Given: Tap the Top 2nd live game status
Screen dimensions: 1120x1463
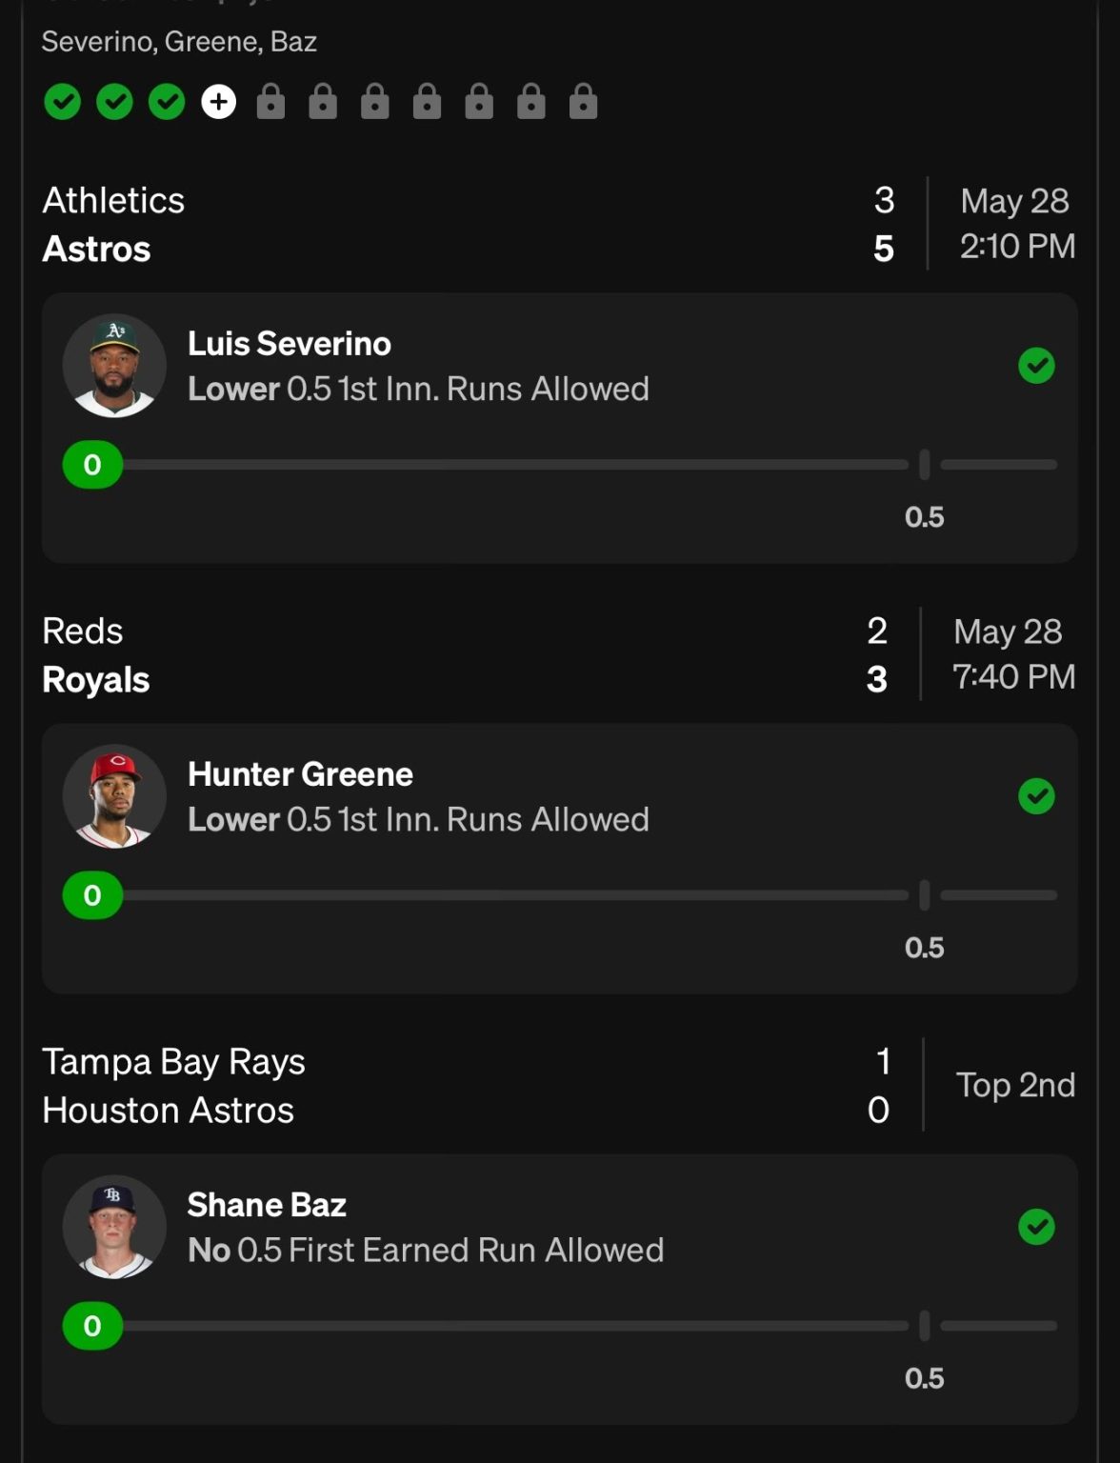Looking at the screenshot, I should click(x=1015, y=1085).
